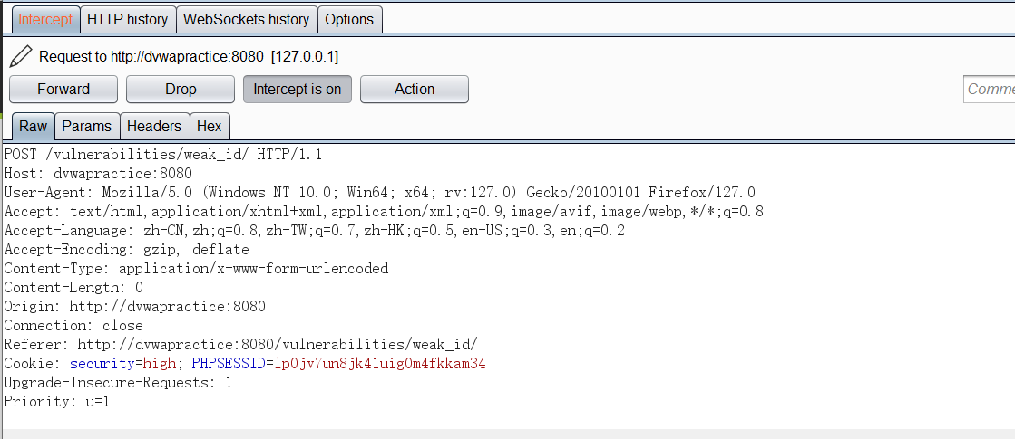The image size is (1015, 439).
Task: Drop the intercepted request
Action: [x=181, y=89]
